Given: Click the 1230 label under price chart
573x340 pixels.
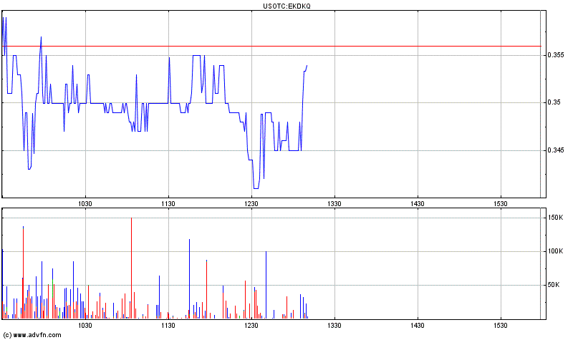Looking at the screenshot, I should coord(251,204).
